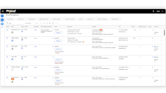Image resolution: width=166 pixels, height=93 pixels.
Task: Click Delivered button in Larry Colin row
Action: point(58,60)
